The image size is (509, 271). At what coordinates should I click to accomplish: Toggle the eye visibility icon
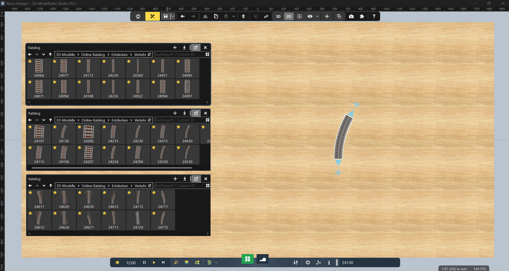pos(310,16)
